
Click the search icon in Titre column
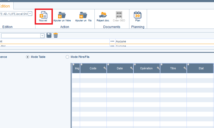(185, 68)
